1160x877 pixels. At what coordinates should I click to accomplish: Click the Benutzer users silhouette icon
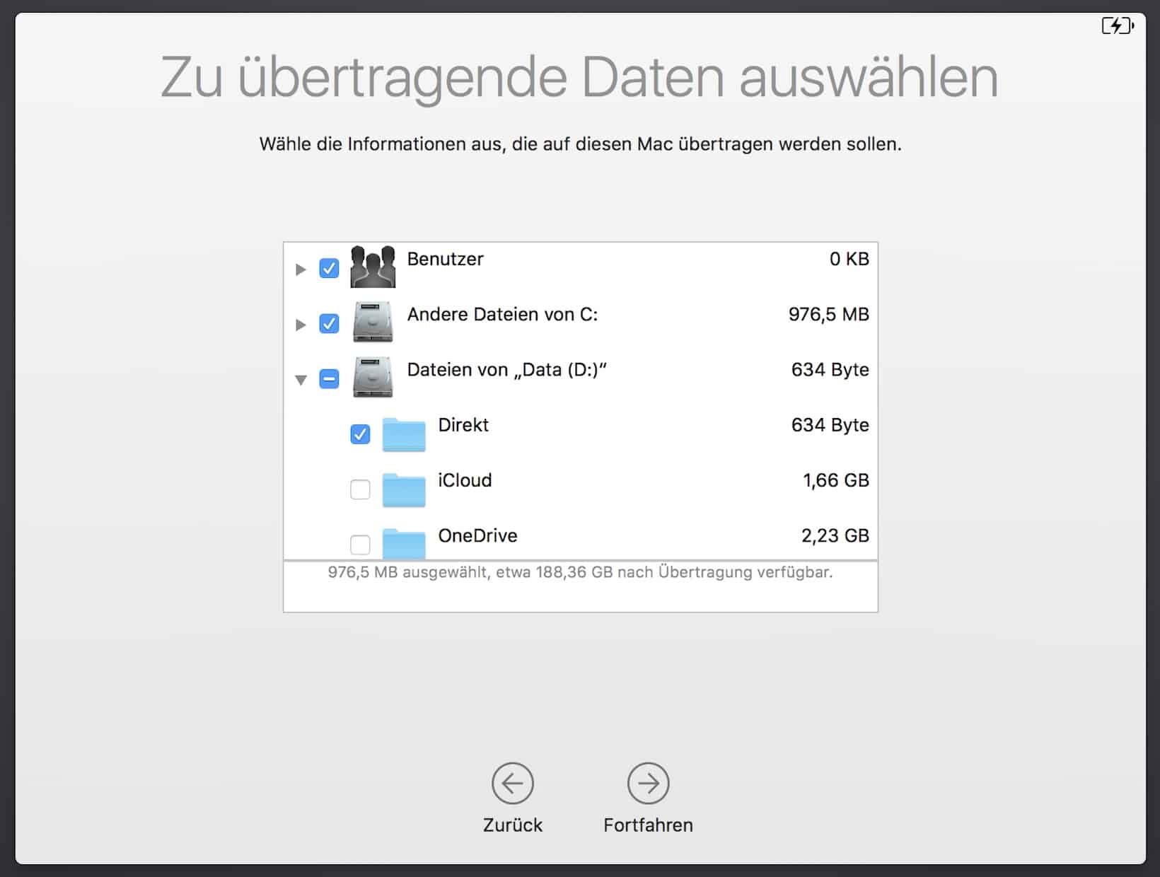point(373,267)
